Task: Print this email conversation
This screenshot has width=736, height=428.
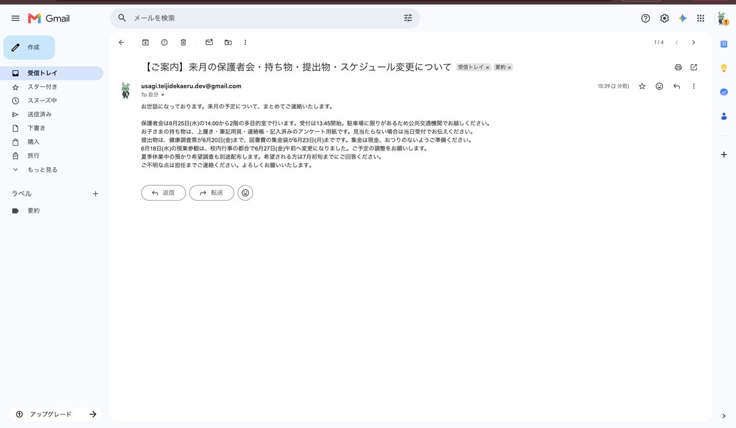Action: point(678,67)
